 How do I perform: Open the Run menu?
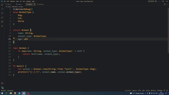(x=24, y=1)
